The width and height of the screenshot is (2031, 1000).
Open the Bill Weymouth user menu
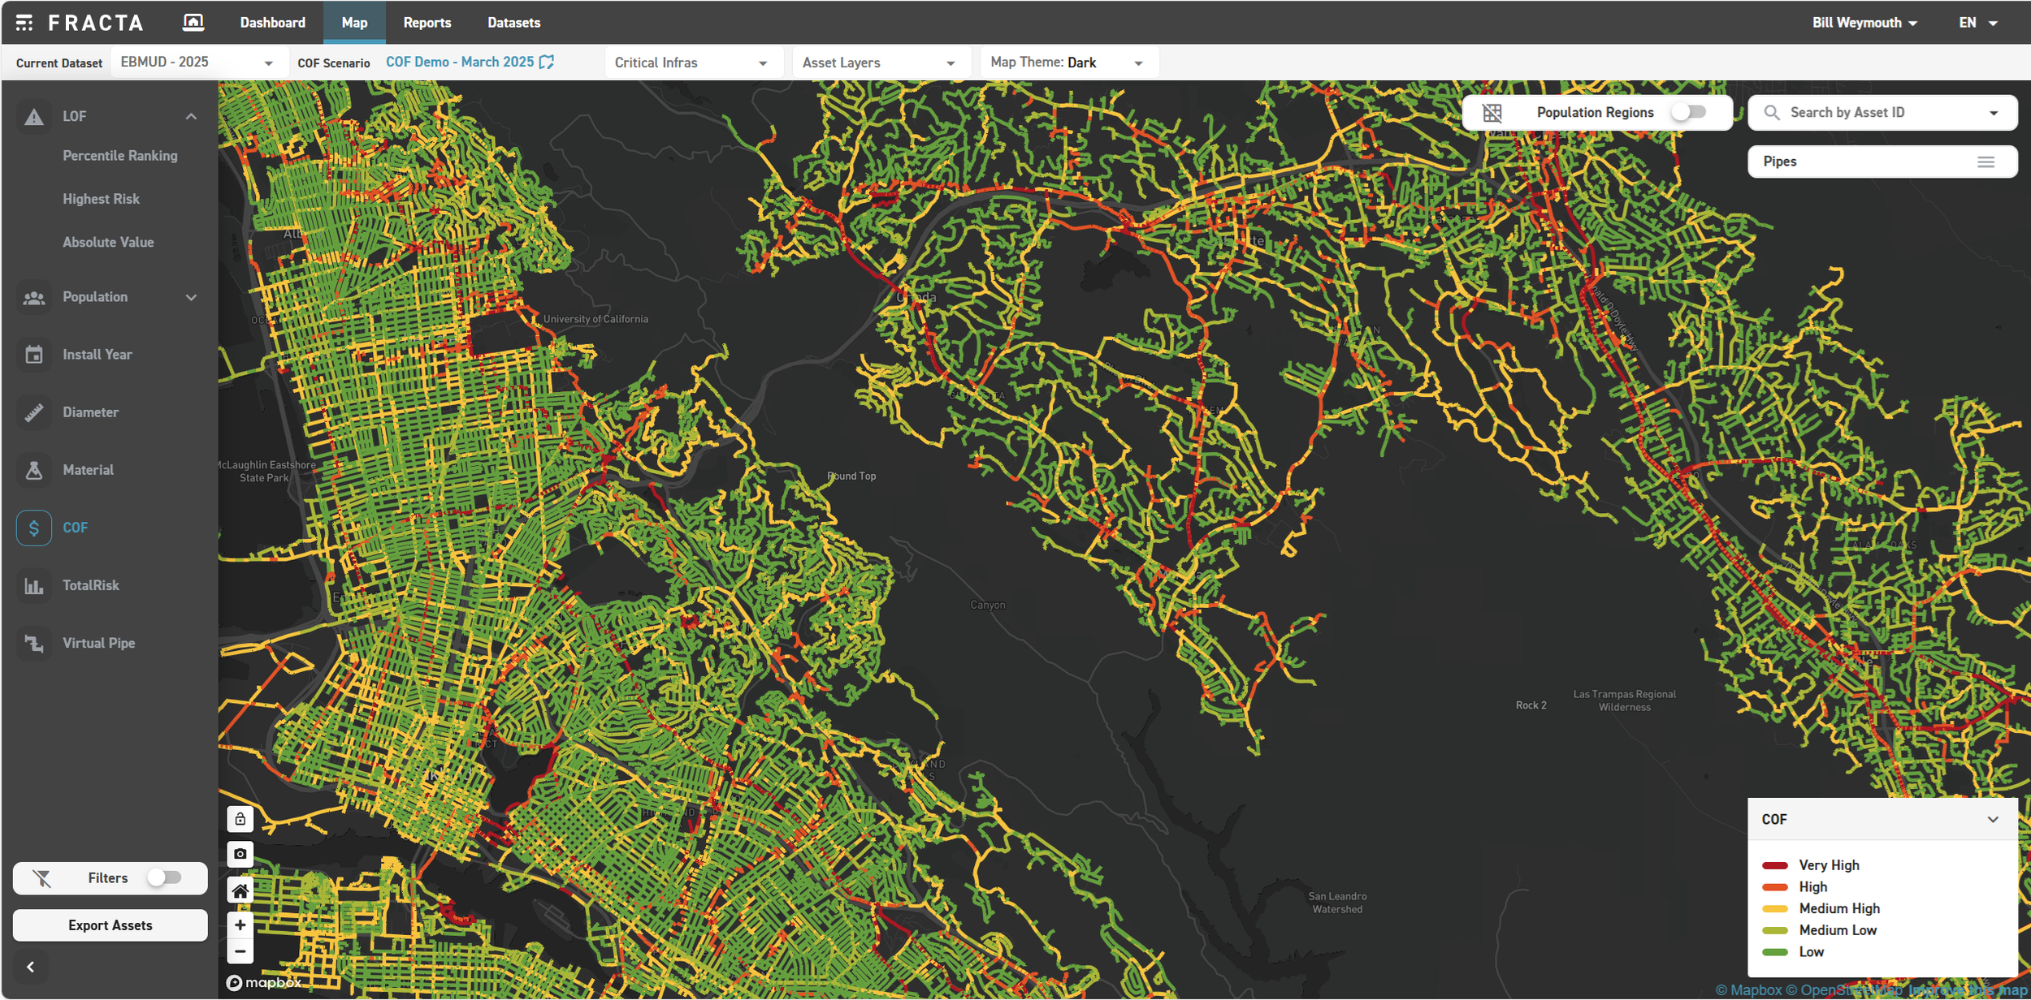pos(1864,23)
